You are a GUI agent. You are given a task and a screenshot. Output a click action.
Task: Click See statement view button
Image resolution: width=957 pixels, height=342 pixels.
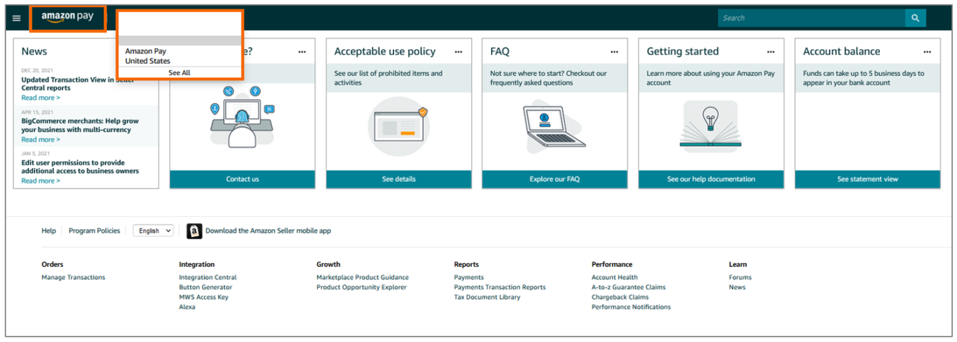[x=867, y=179]
